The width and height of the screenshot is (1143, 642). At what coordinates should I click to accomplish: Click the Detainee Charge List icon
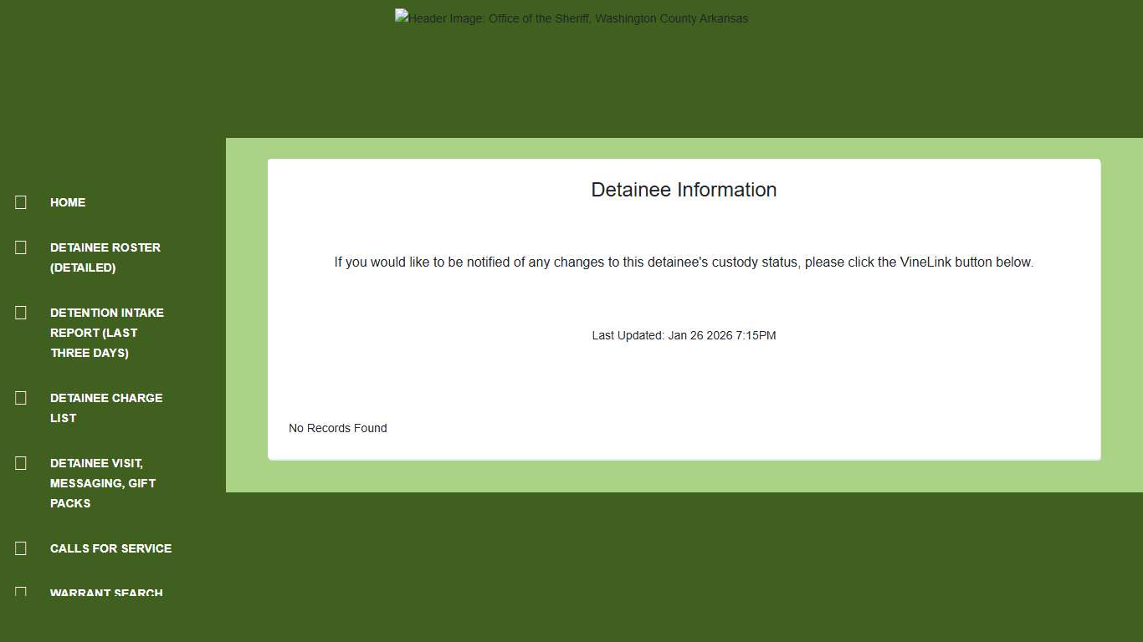pyautogui.click(x=20, y=397)
